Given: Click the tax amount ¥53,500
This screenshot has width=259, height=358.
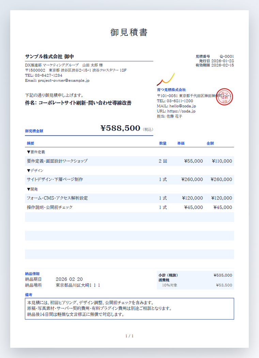Looking at the screenshot, I should (224, 285).
